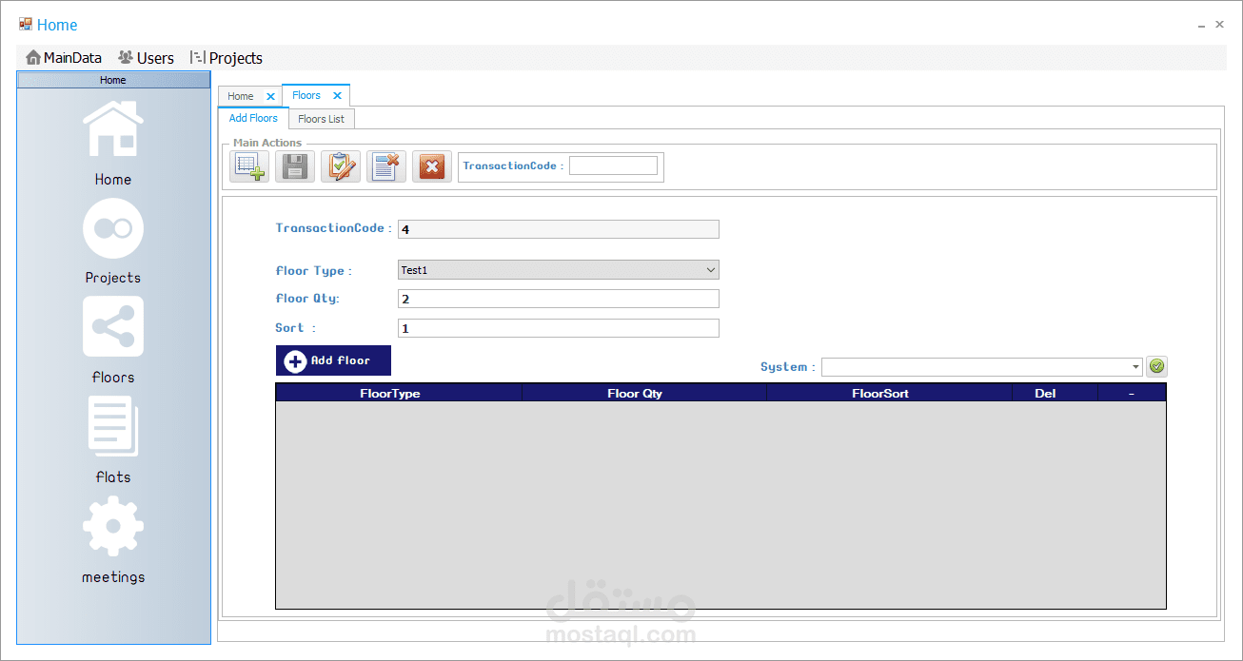
Task: Switch to the Add Floors tab
Action: tap(253, 118)
